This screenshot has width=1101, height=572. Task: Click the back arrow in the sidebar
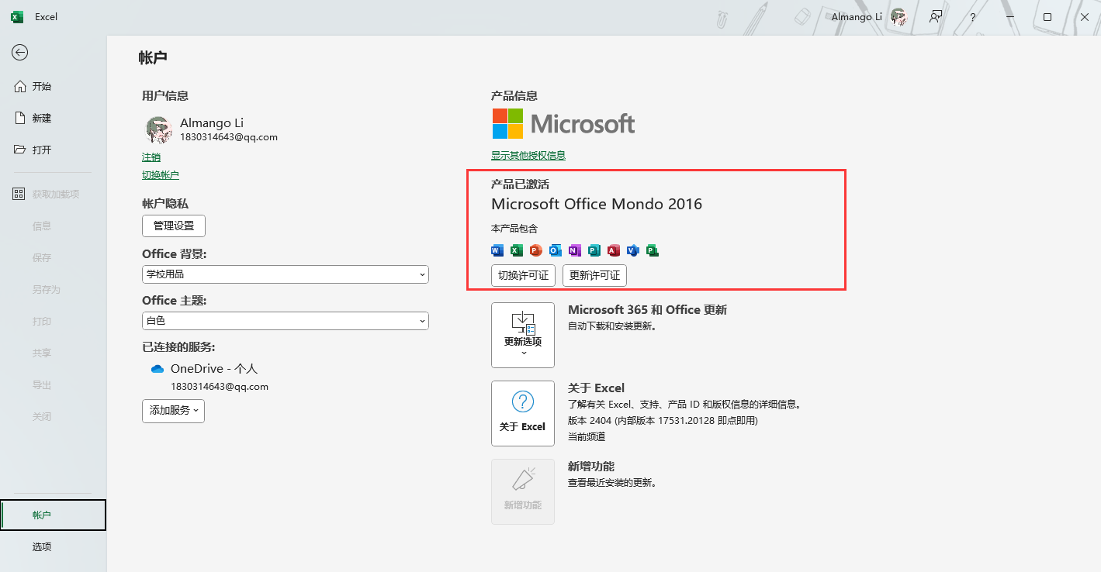pos(20,53)
